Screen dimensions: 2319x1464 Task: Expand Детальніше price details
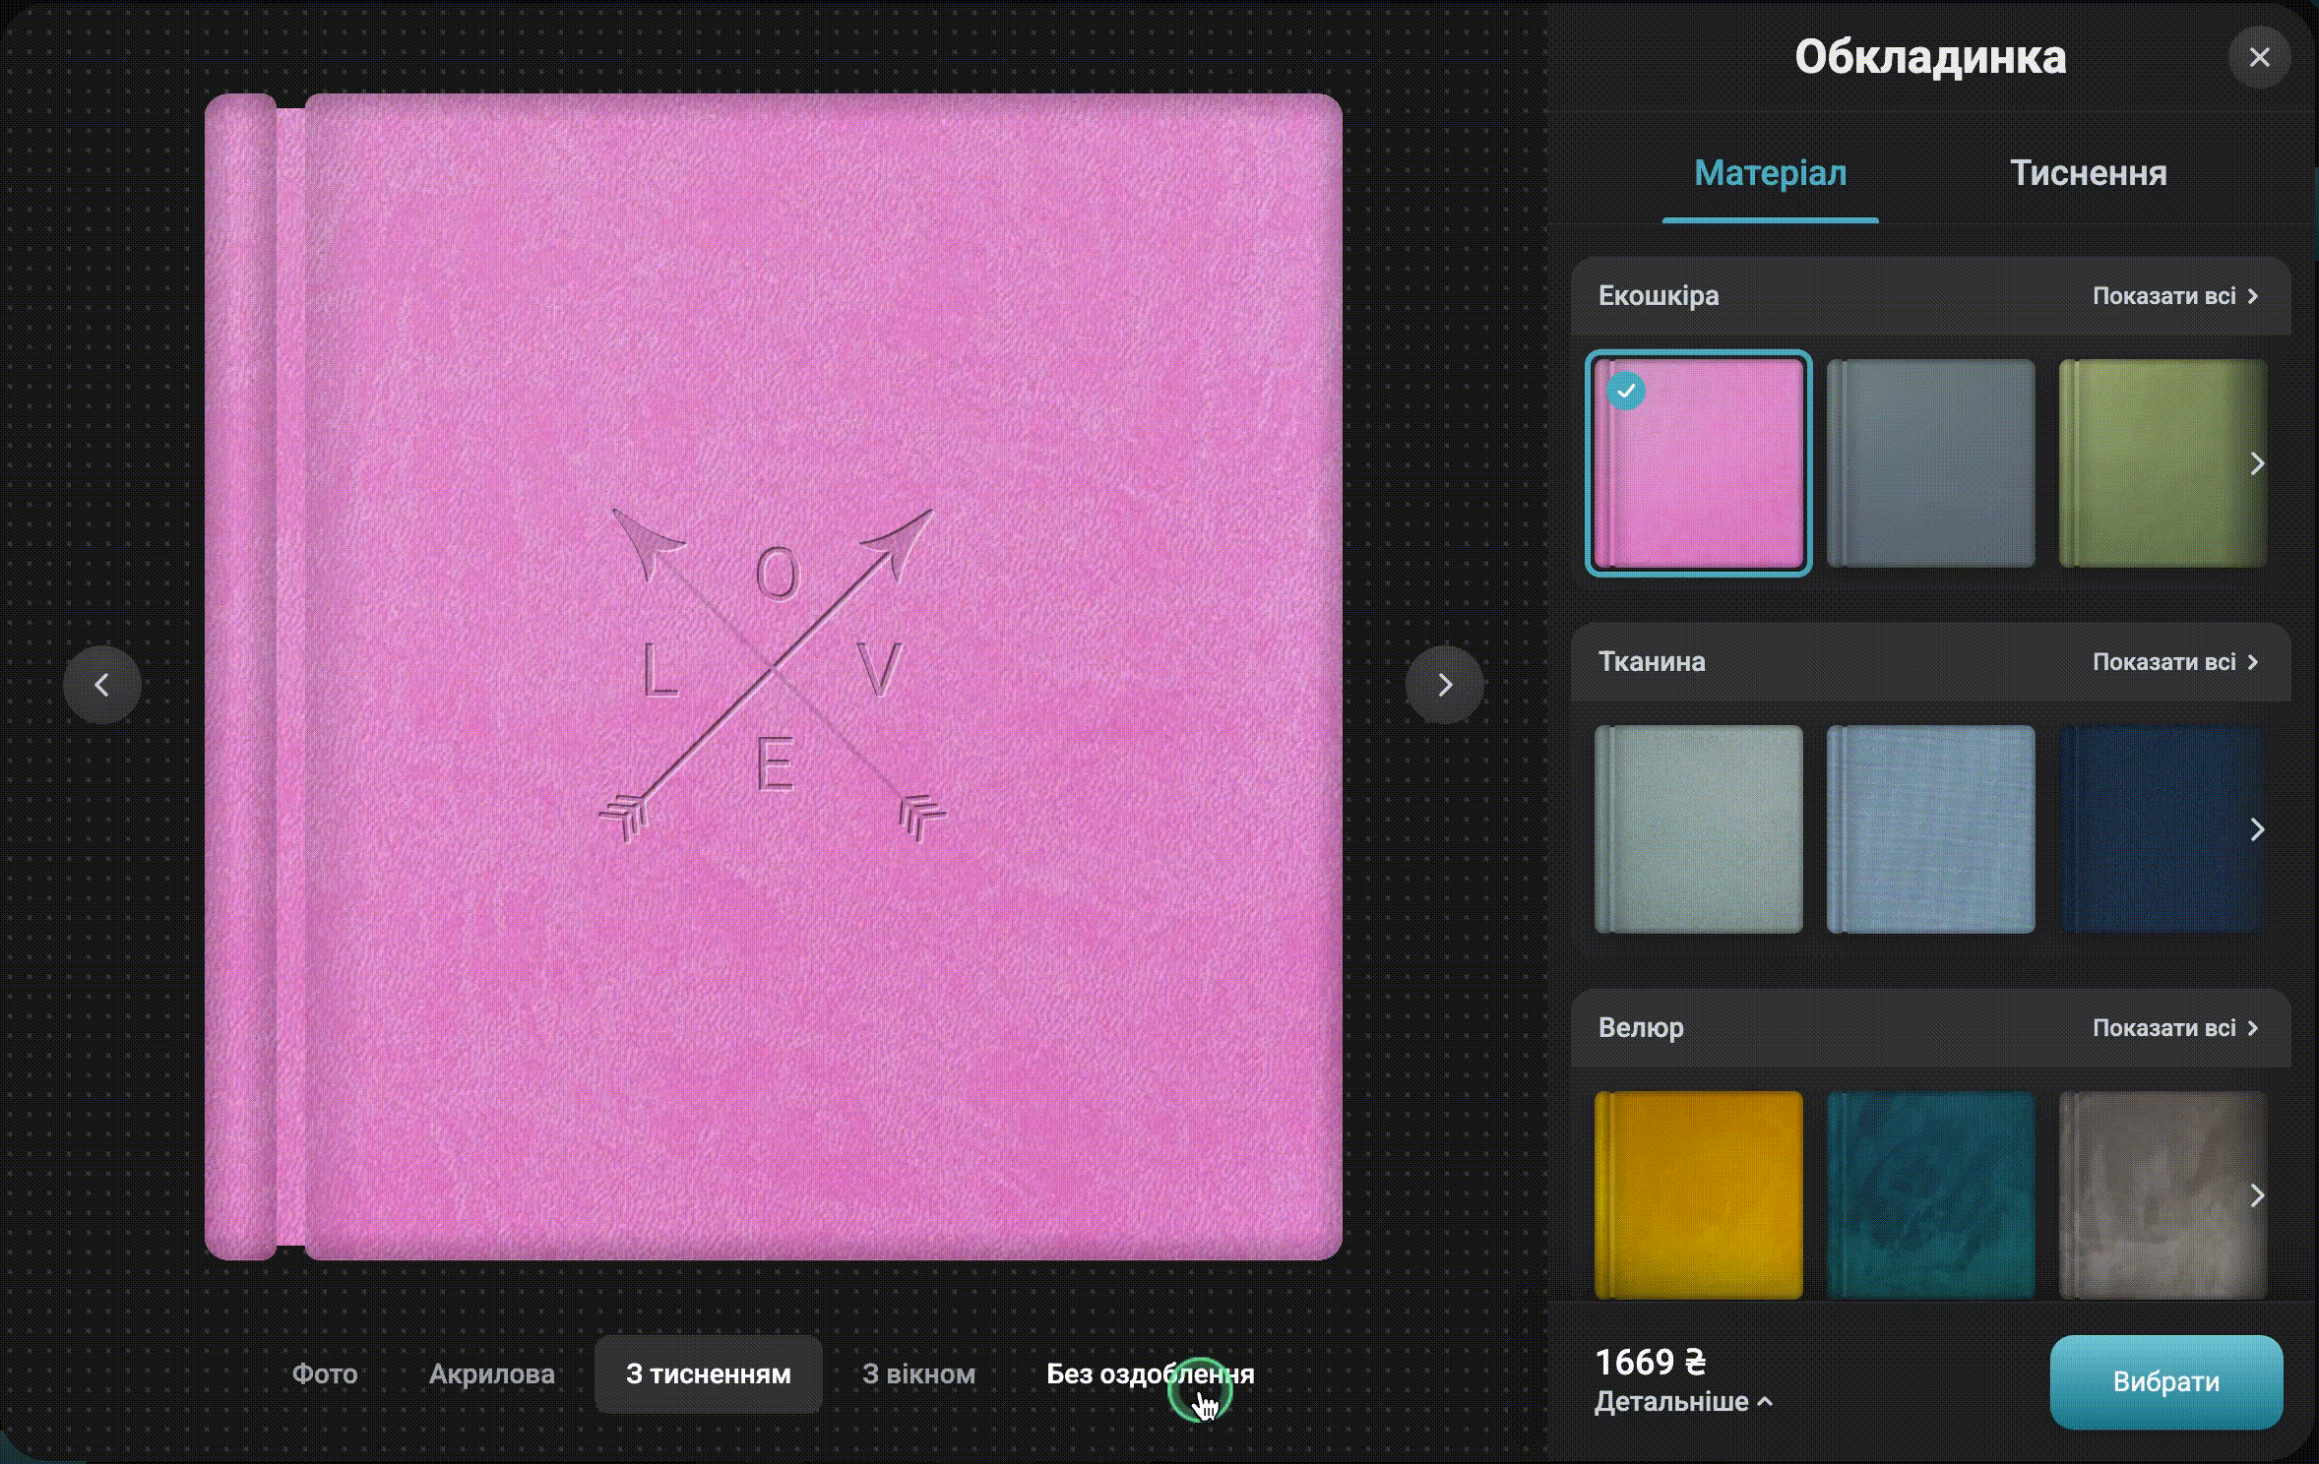pos(1683,1401)
